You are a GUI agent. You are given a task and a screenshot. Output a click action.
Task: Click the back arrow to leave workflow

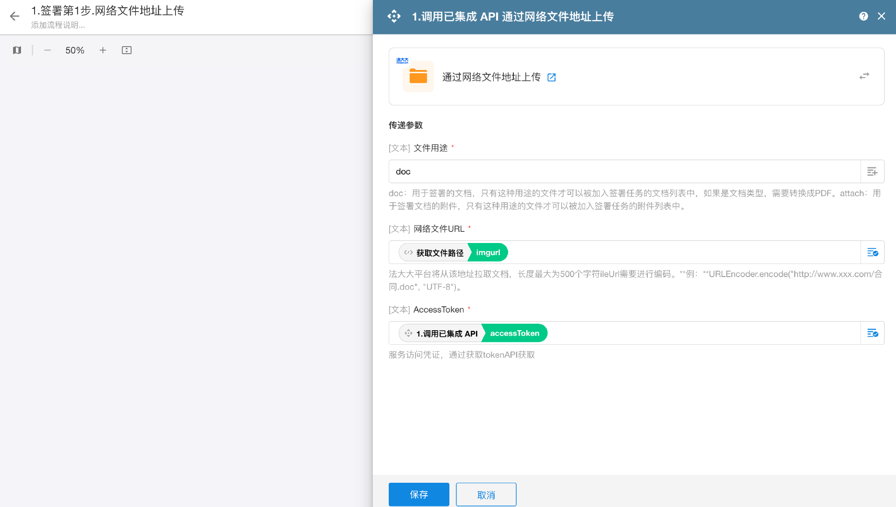coord(14,16)
